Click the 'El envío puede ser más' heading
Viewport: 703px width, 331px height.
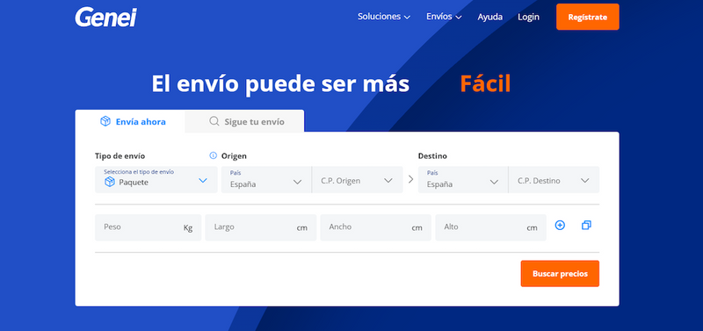click(x=280, y=83)
